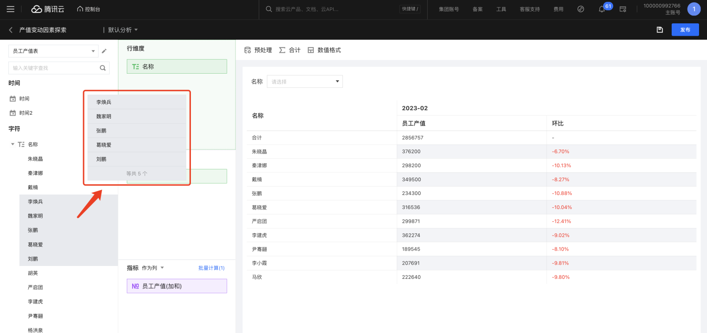
Task: Go to the 控制台 console home
Action: point(88,9)
